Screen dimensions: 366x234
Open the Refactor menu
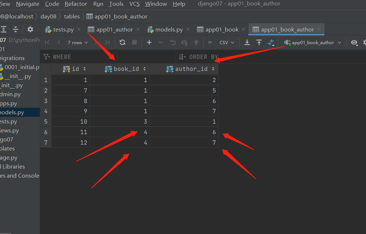point(76,4)
